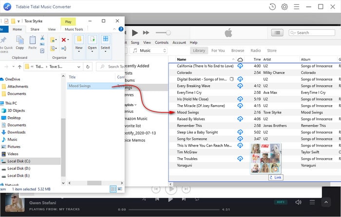The height and width of the screenshot is (217, 341).
Task: Open iTunes Controls menu
Action: click(x=162, y=43)
